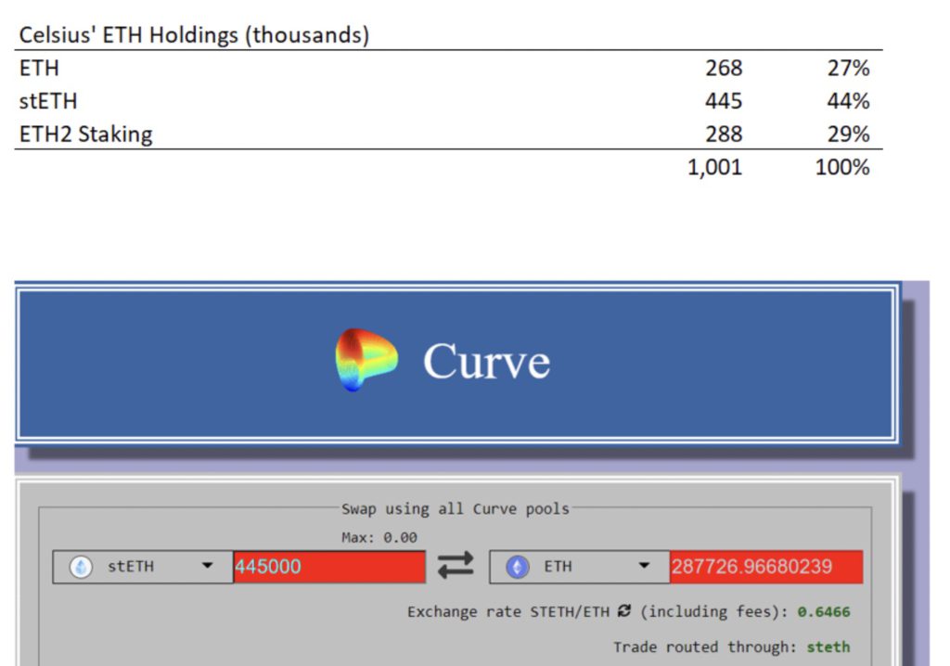
Task: Select the 44% percentage cell
Action: (x=847, y=101)
